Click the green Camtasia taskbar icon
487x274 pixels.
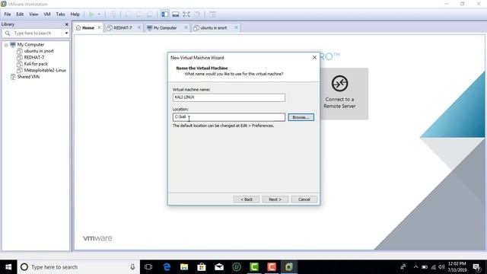click(x=254, y=267)
